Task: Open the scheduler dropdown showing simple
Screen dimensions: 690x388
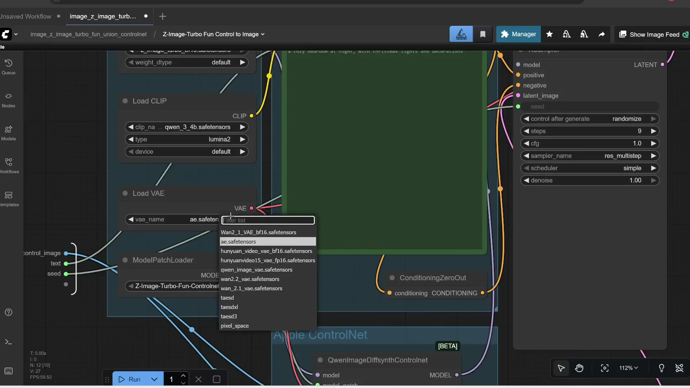Action: pos(590,168)
